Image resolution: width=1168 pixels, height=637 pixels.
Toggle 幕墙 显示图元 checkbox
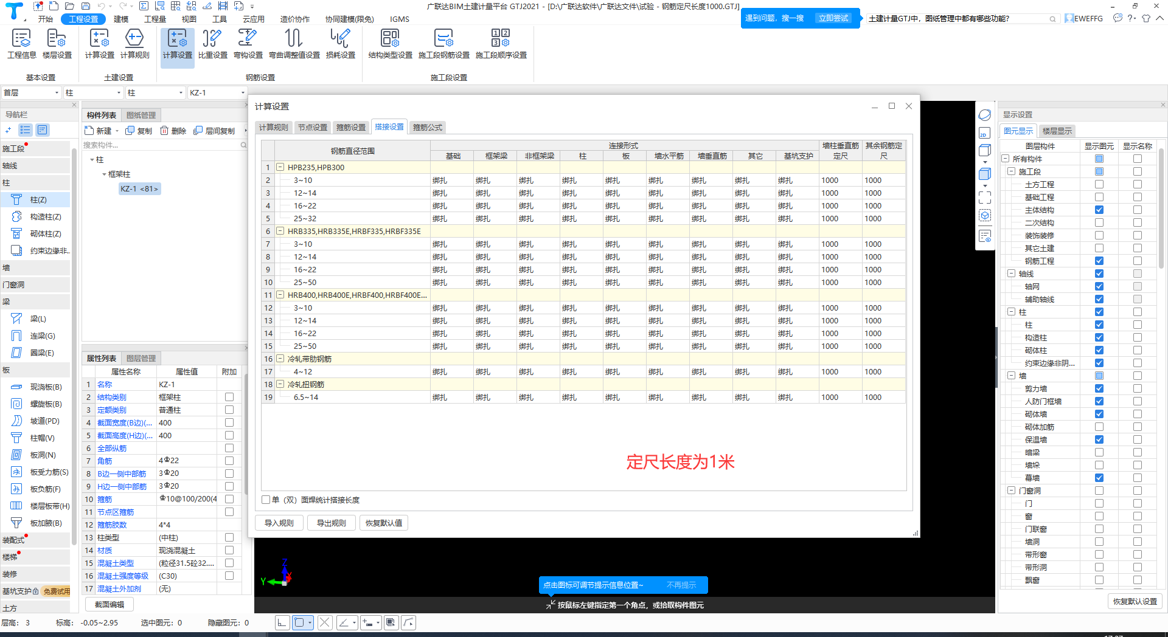coord(1099,478)
